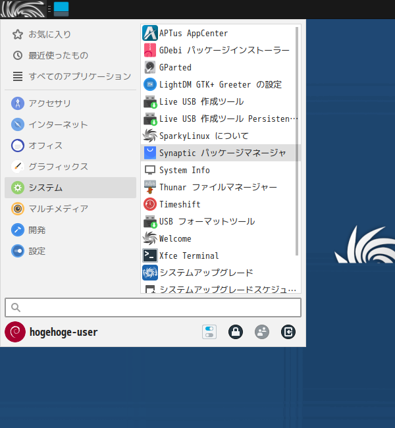395x428 pixels.
Task: Click the アクセサリ compass icon
Action: pos(18,103)
